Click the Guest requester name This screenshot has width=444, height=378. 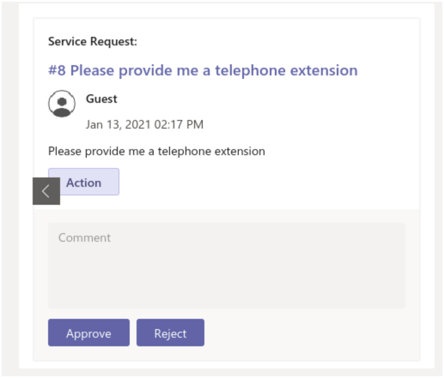tap(101, 99)
